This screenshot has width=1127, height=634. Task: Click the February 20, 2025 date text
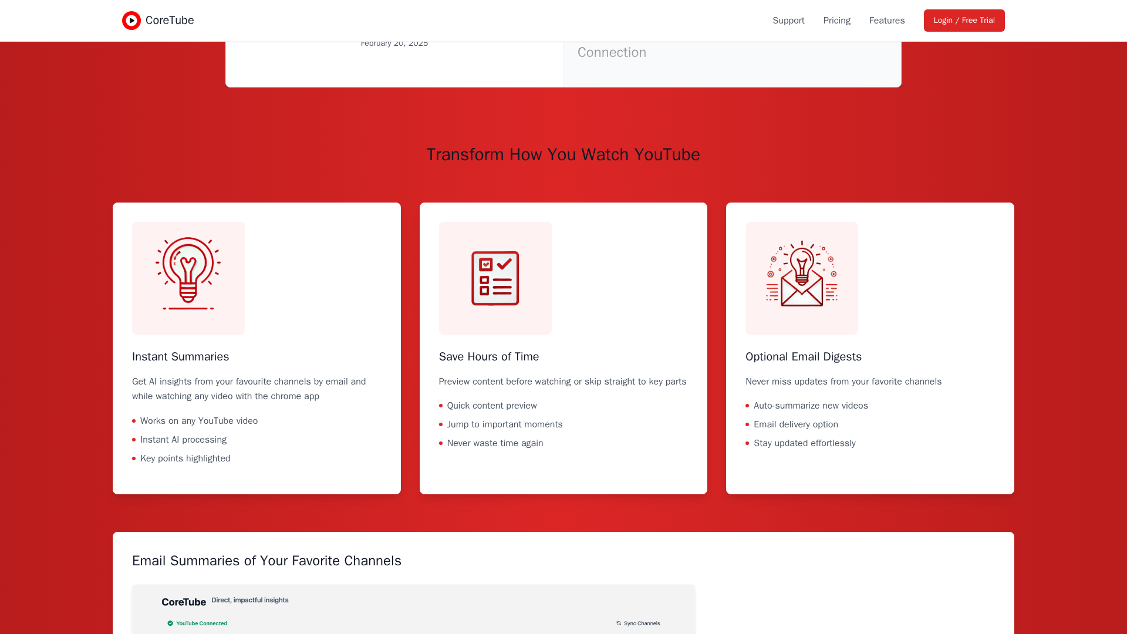tap(394, 43)
